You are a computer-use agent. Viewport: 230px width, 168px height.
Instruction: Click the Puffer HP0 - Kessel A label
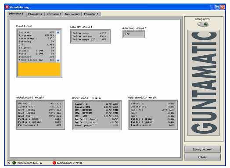[81, 27]
